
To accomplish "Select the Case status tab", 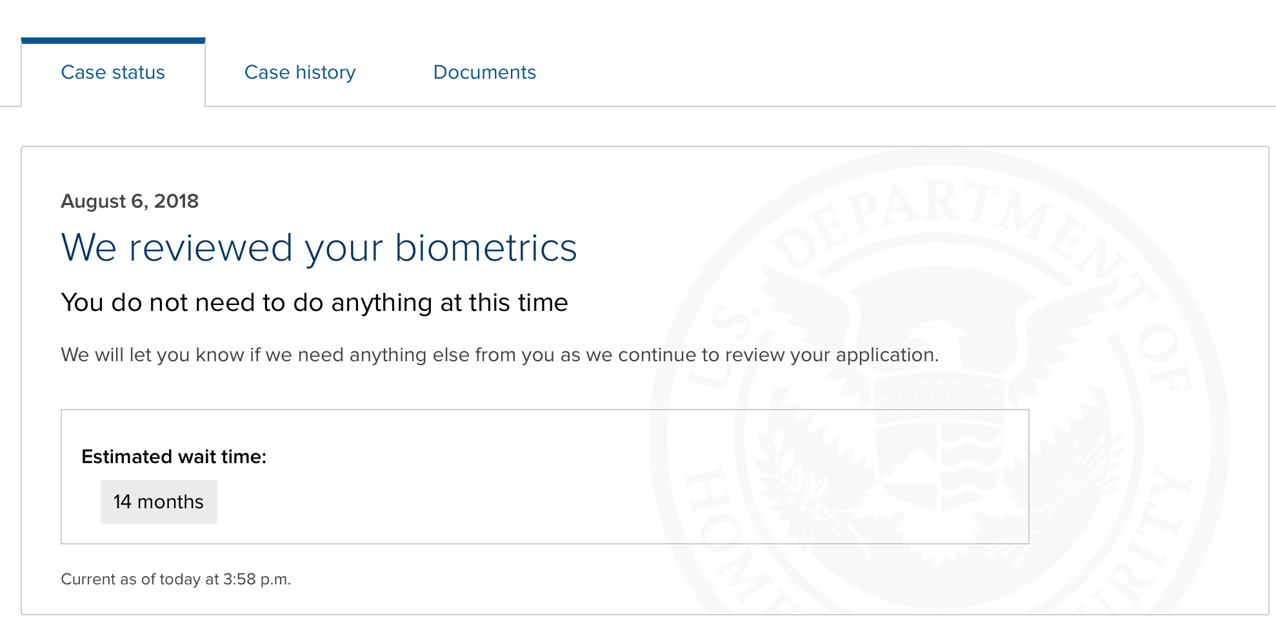I will tap(113, 72).
